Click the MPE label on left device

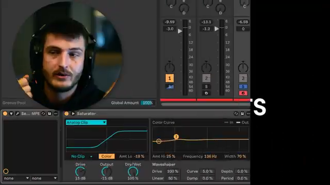(x=36, y=114)
